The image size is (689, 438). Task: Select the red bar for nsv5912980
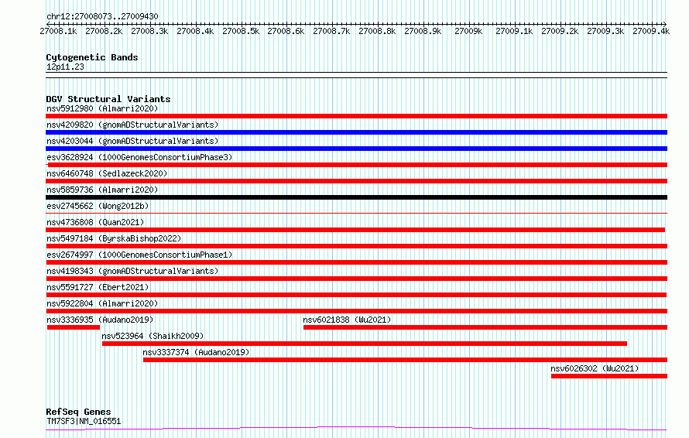coord(356,116)
